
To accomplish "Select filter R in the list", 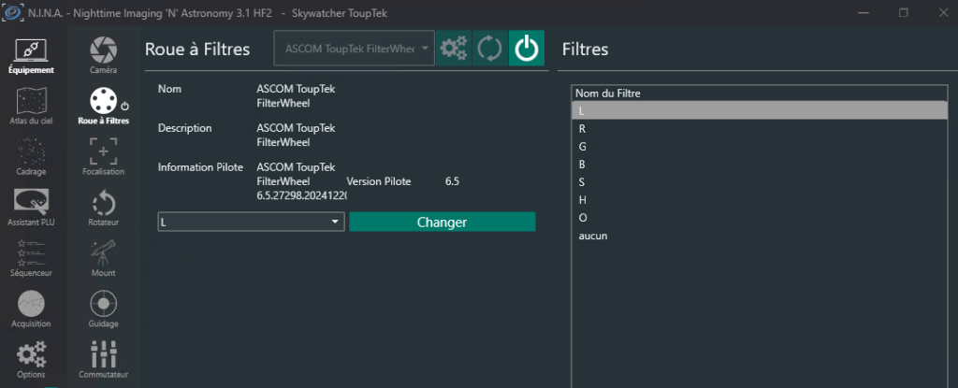I will click(x=760, y=129).
